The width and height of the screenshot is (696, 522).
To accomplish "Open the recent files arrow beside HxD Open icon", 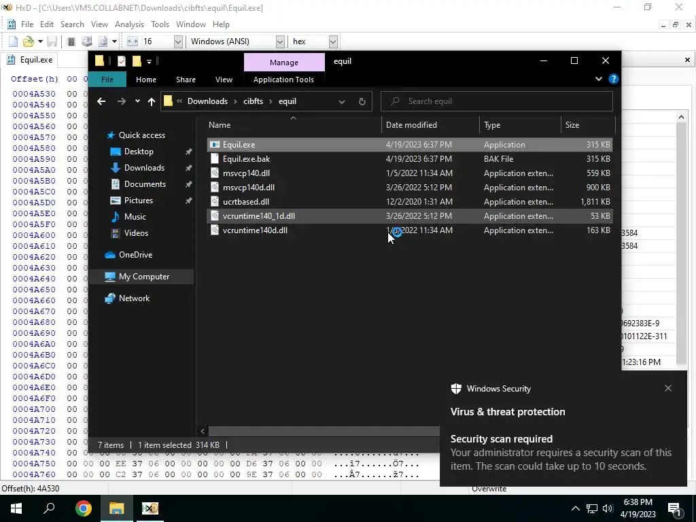I will point(40,41).
